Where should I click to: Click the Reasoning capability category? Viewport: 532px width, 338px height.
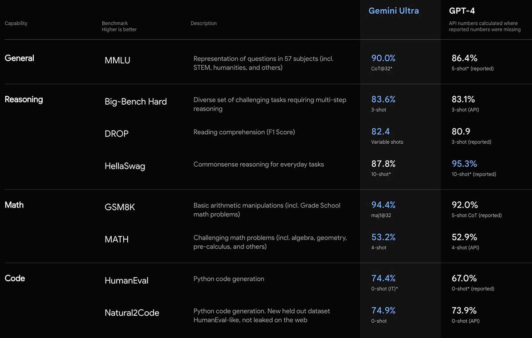pyautogui.click(x=24, y=99)
